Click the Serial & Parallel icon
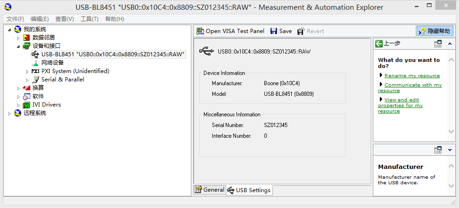Screen dimensions: 459x208 click(36, 80)
